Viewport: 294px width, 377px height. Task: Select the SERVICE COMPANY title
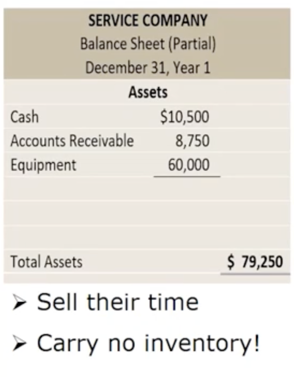click(x=148, y=21)
